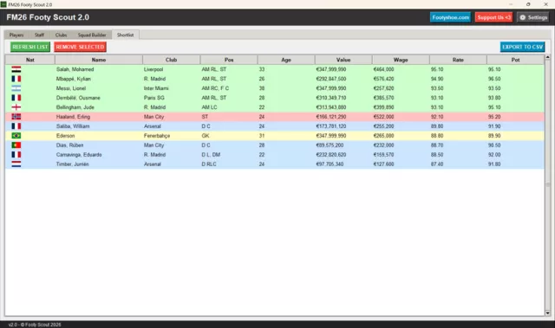Click the app icon in the title bar
The image size is (555, 328).
(x=3, y=4)
